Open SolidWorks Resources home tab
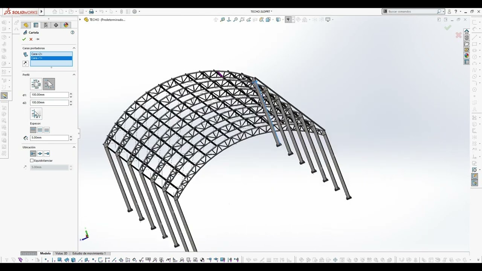 467,32
